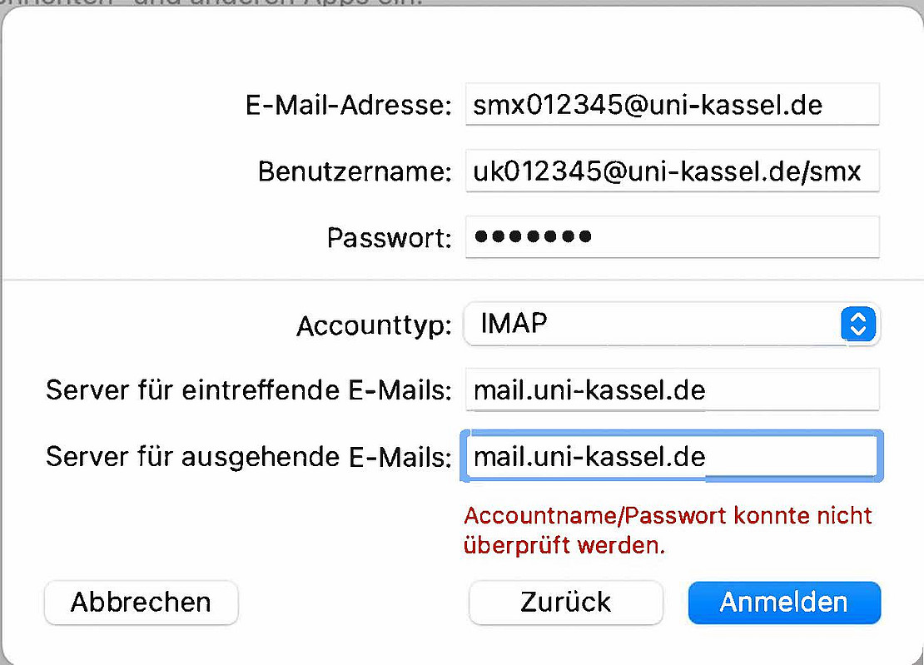Select the Passwort field with masked dots

(x=672, y=237)
